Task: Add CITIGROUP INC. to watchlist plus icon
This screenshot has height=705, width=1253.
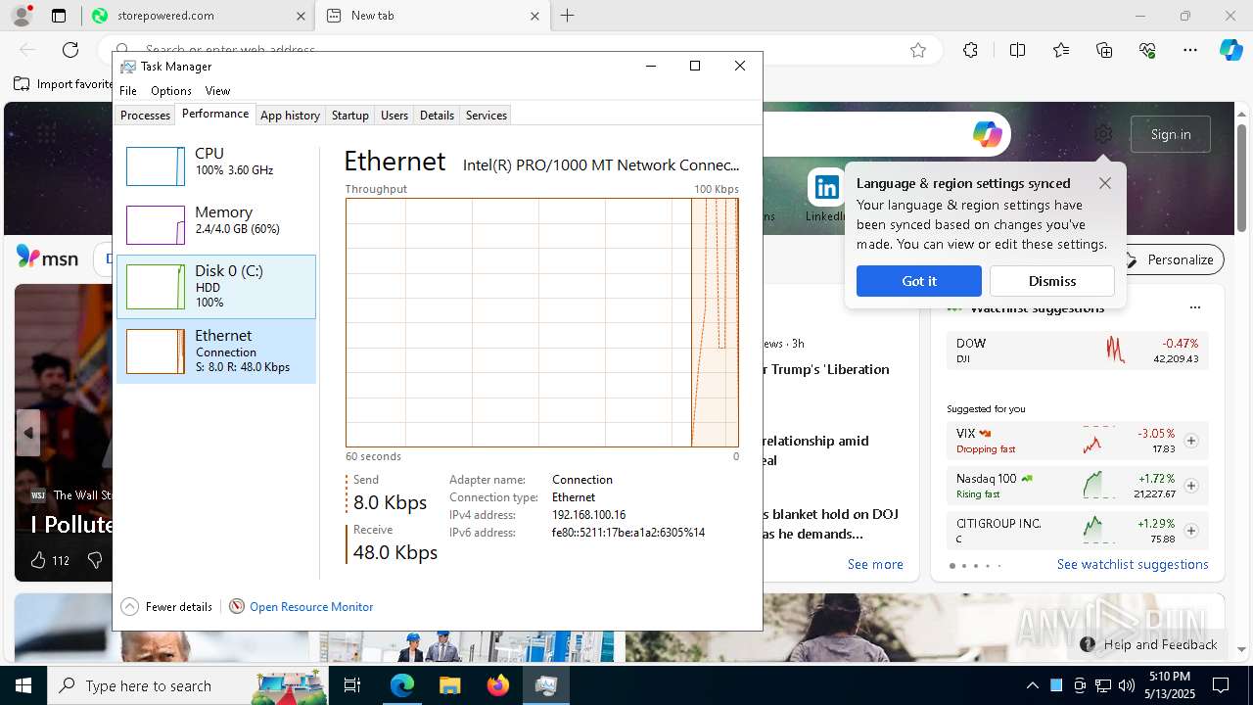Action: tap(1191, 531)
